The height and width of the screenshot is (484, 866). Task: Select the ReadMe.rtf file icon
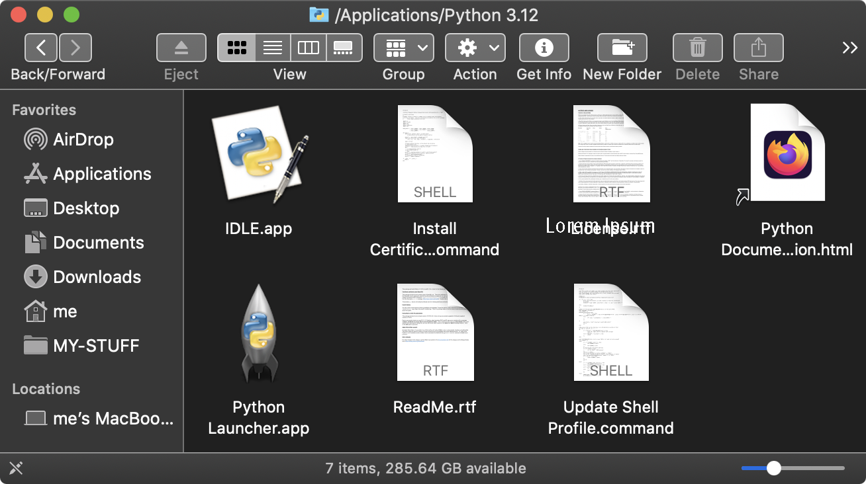(x=435, y=333)
